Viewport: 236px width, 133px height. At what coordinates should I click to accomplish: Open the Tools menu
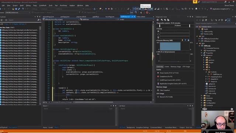[x=51, y=6]
